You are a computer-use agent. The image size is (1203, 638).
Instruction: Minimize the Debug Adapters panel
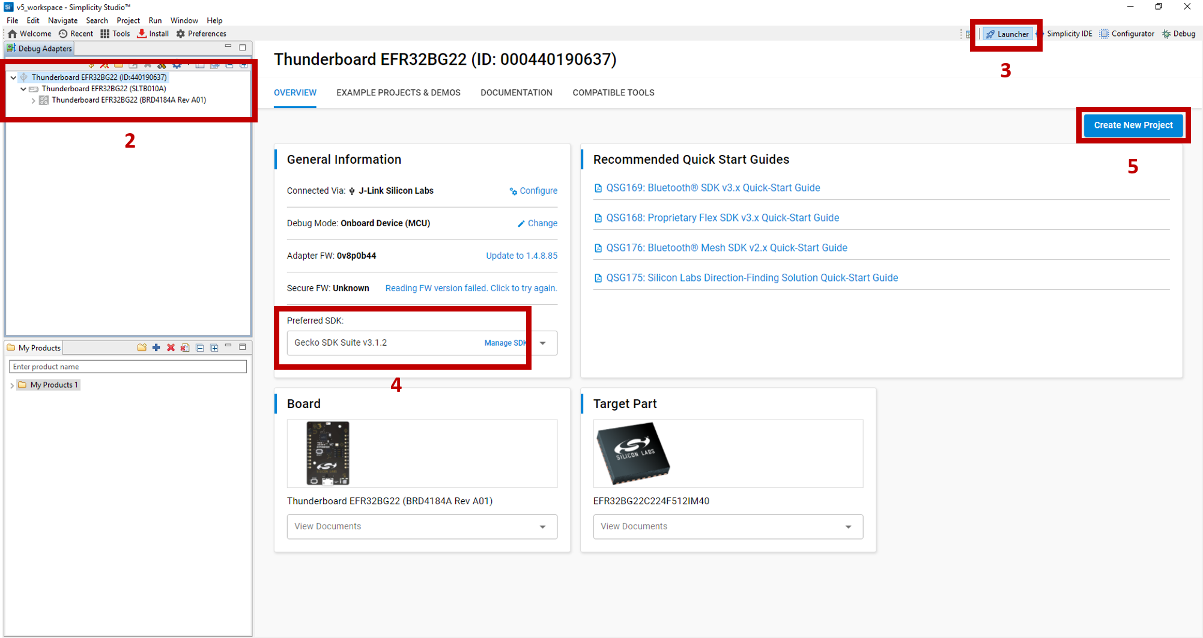click(x=228, y=47)
